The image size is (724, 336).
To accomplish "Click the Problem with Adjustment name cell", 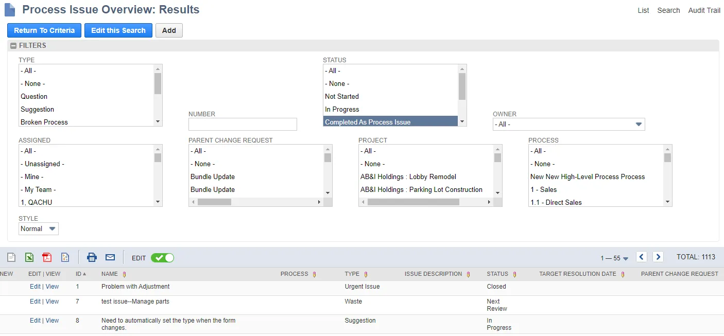I will pos(135,287).
